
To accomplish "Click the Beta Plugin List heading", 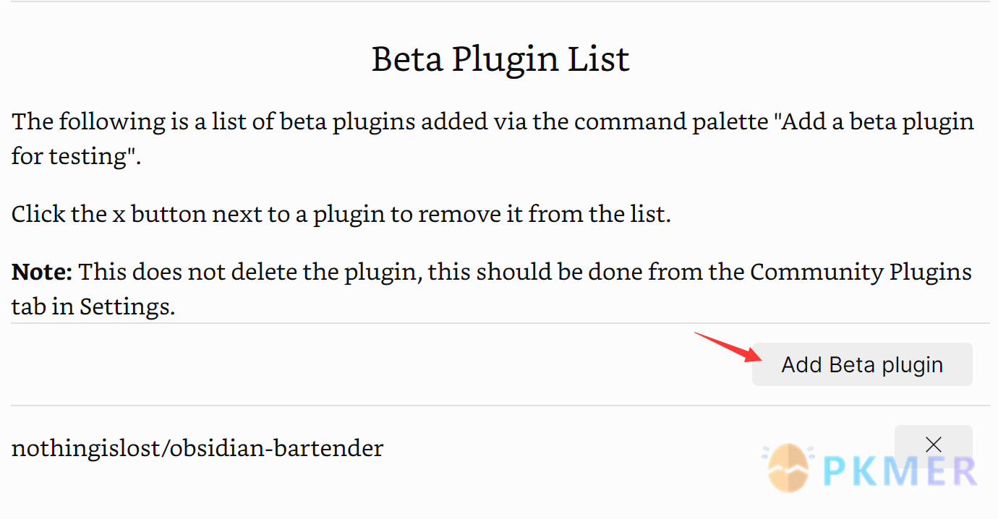I will [500, 59].
